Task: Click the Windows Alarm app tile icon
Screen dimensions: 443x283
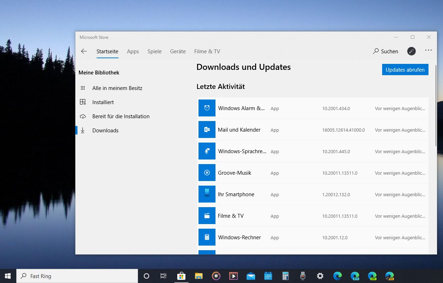Action: coord(207,108)
